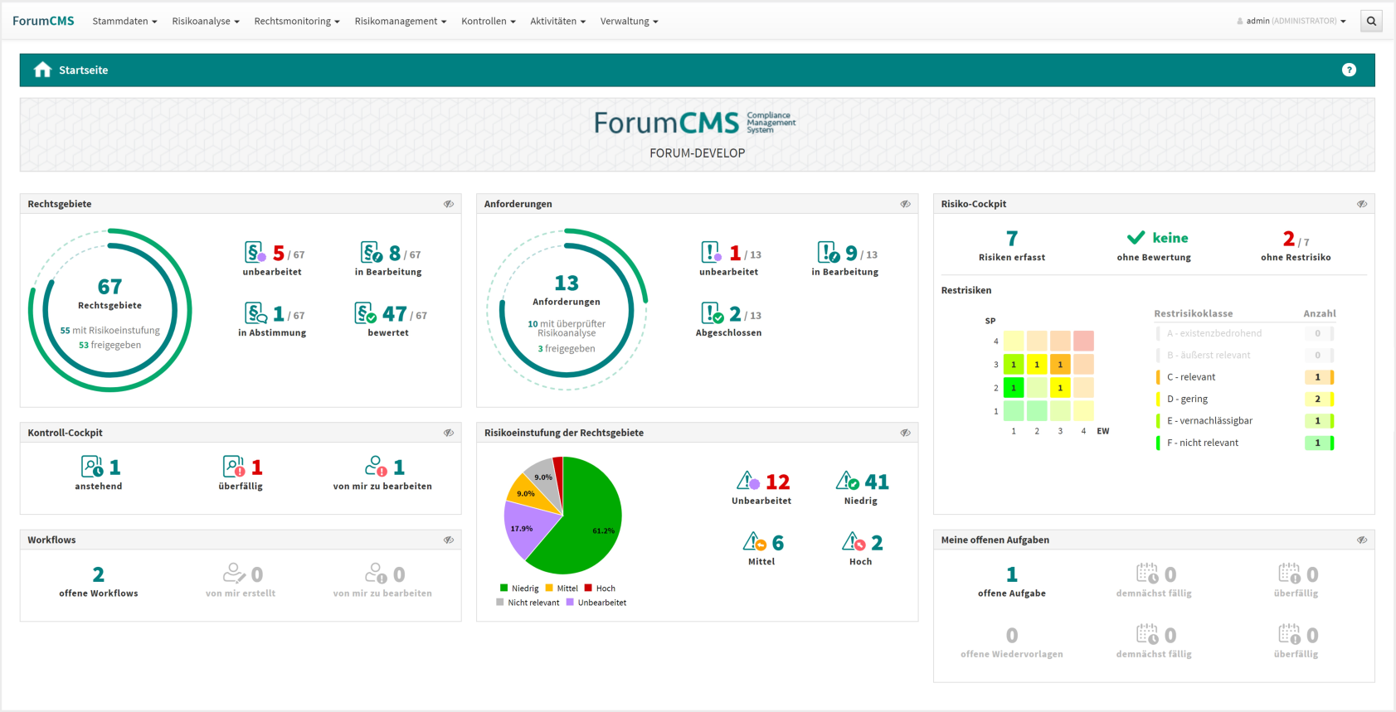Click Wiedervorlagen überfällig calendar icon

point(1289,635)
